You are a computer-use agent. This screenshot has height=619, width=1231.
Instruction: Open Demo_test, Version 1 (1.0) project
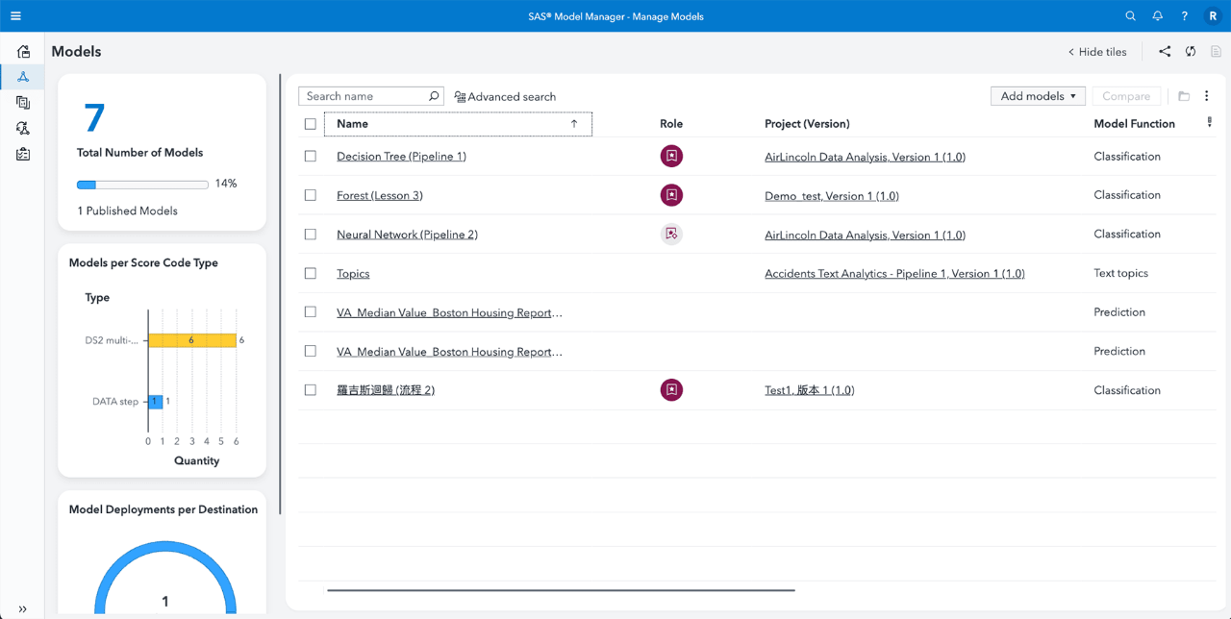tap(832, 196)
